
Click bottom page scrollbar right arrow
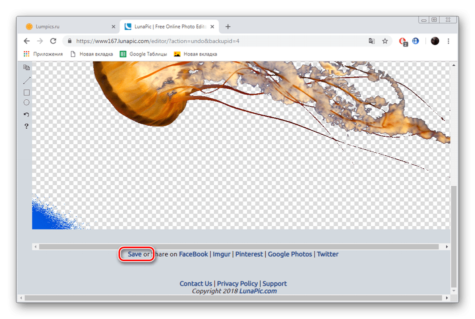pos(447,298)
